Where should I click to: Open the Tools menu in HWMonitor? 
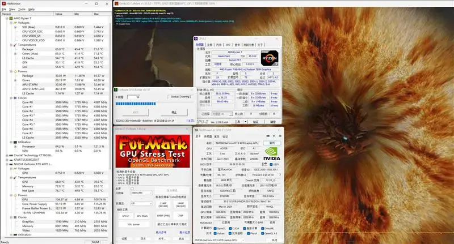pos(22,9)
